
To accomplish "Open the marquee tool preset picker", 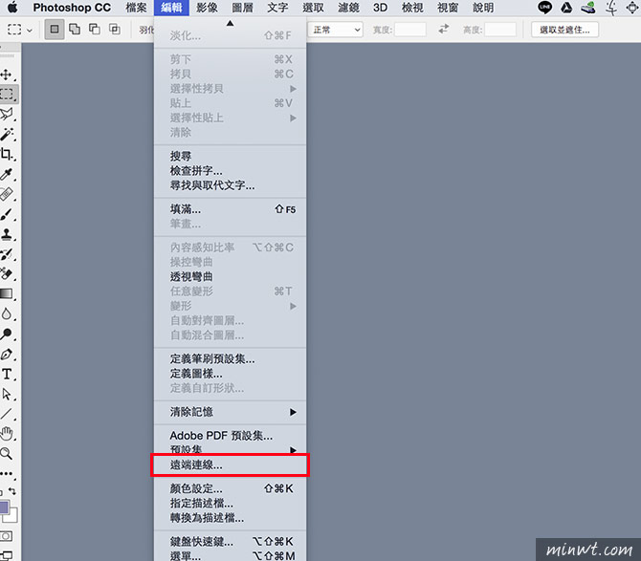I will (20, 30).
